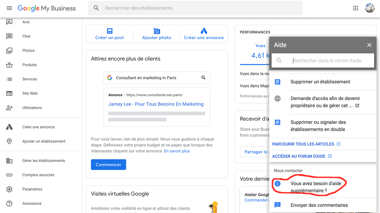
Task: Click the globe icon for Demande d'accès
Action: 277,99
